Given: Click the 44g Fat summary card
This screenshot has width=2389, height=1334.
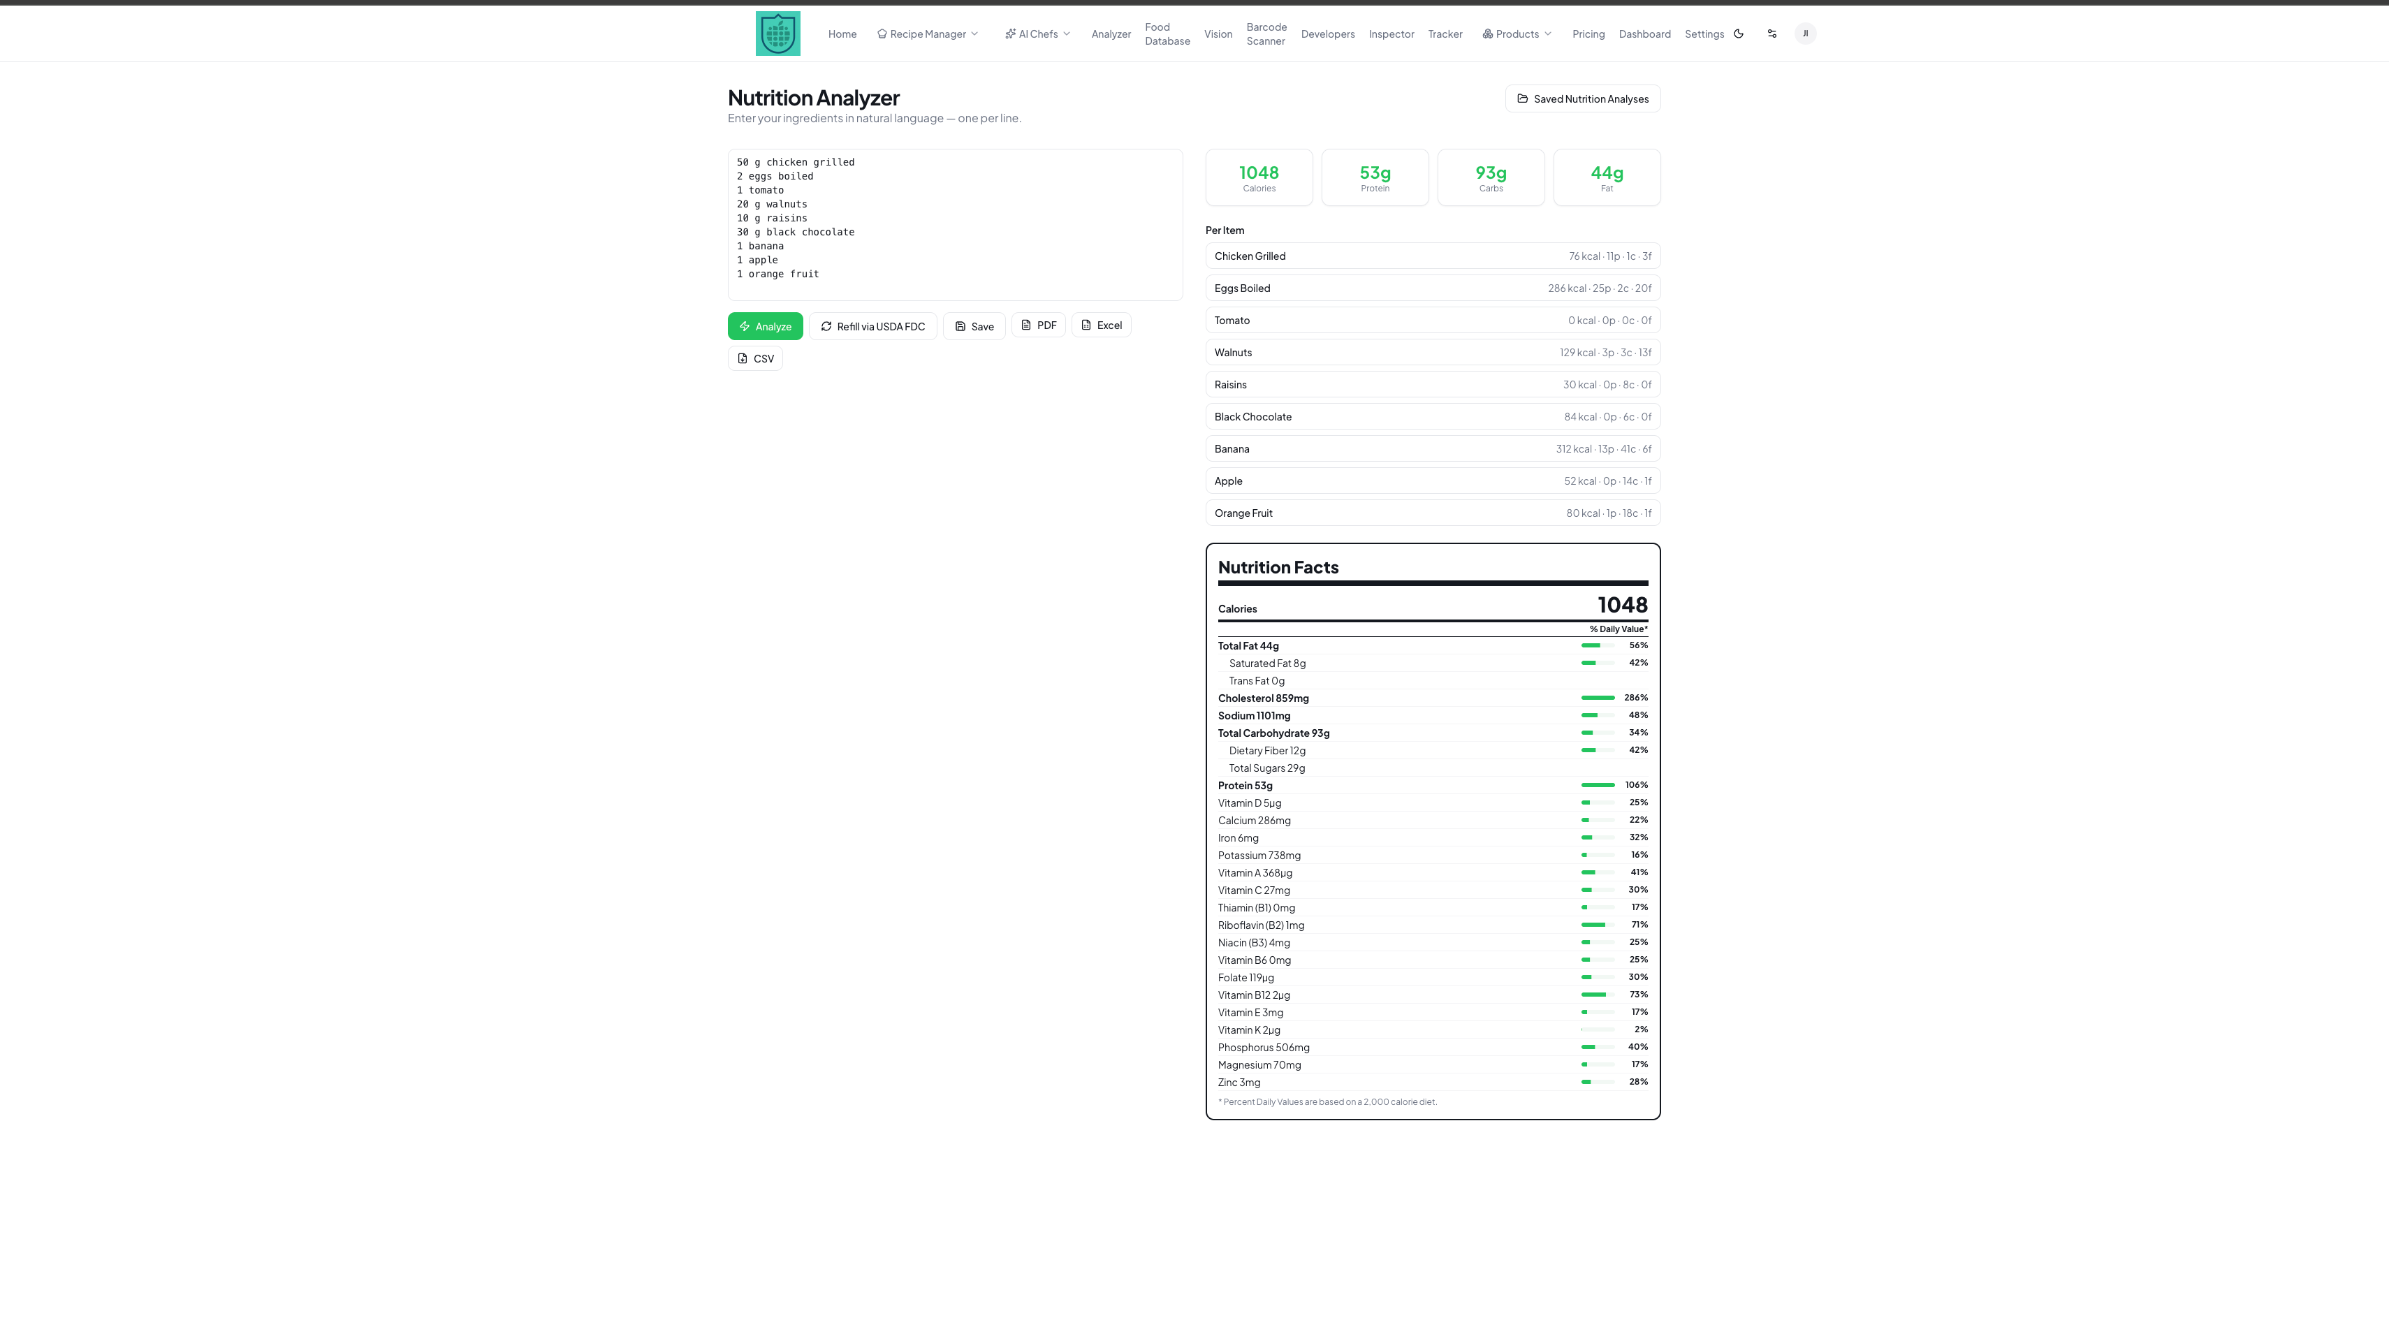Looking at the screenshot, I should click(1606, 177).
